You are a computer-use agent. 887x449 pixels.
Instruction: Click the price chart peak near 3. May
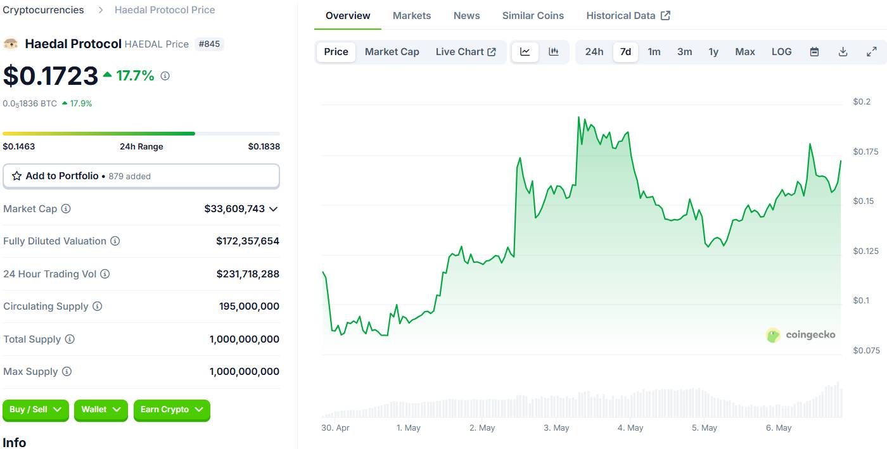pos(579,118)
